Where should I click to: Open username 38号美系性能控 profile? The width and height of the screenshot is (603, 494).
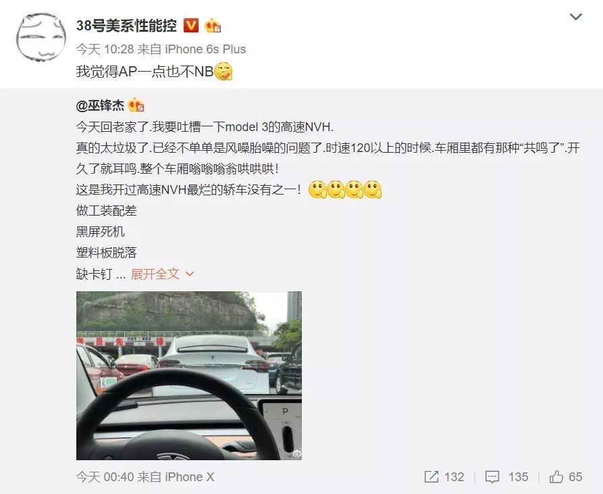(x=126, y=26)
